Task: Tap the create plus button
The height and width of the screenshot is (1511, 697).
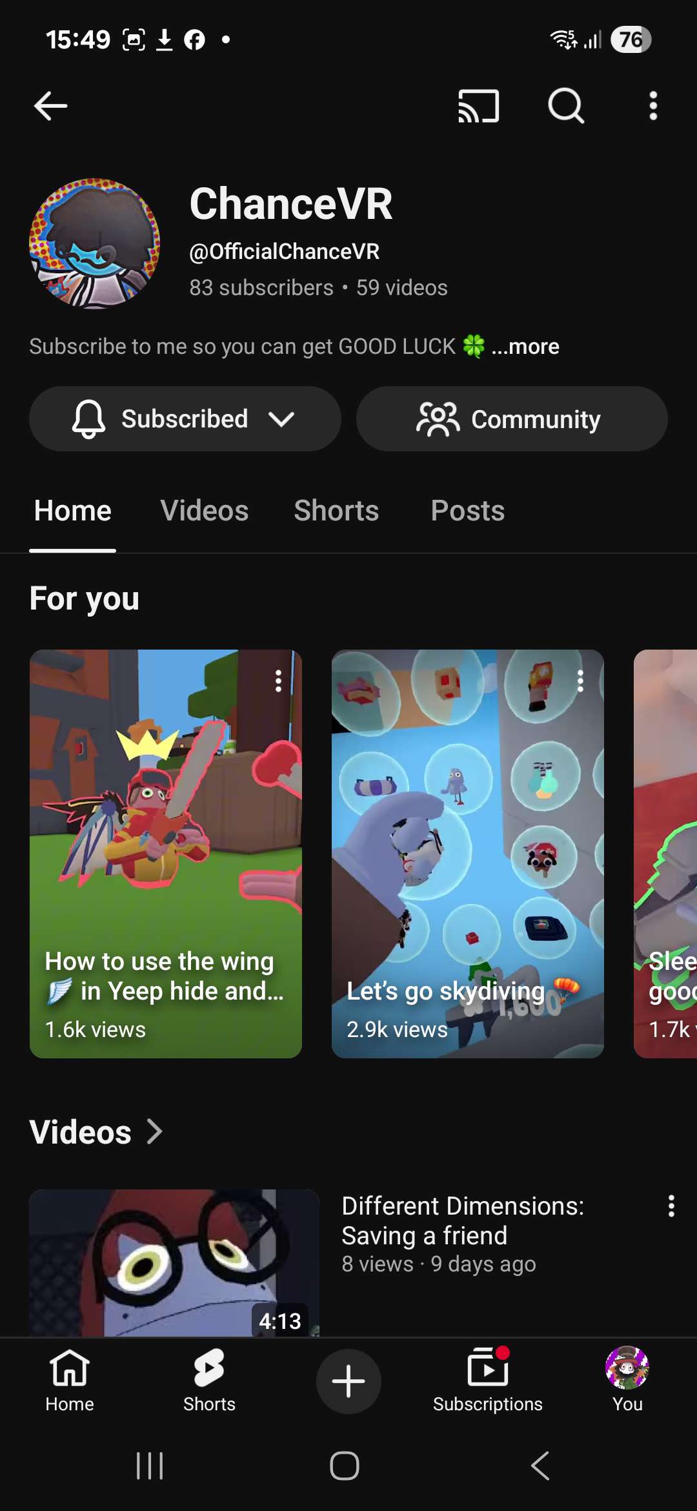Action: (348, 1381)
